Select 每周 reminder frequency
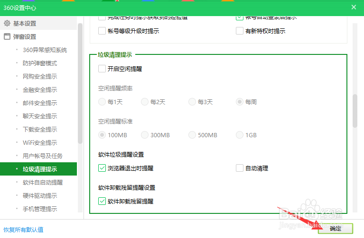This screenshot has width=364, height=238. (240, 102)
